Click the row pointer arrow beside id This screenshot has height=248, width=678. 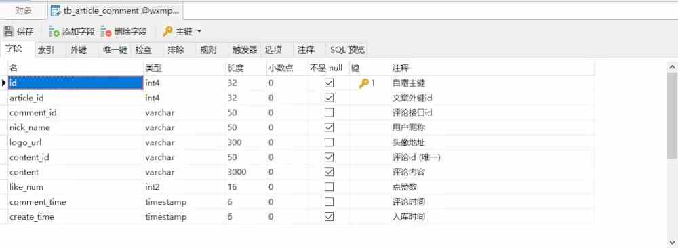[x=4, y=83]
